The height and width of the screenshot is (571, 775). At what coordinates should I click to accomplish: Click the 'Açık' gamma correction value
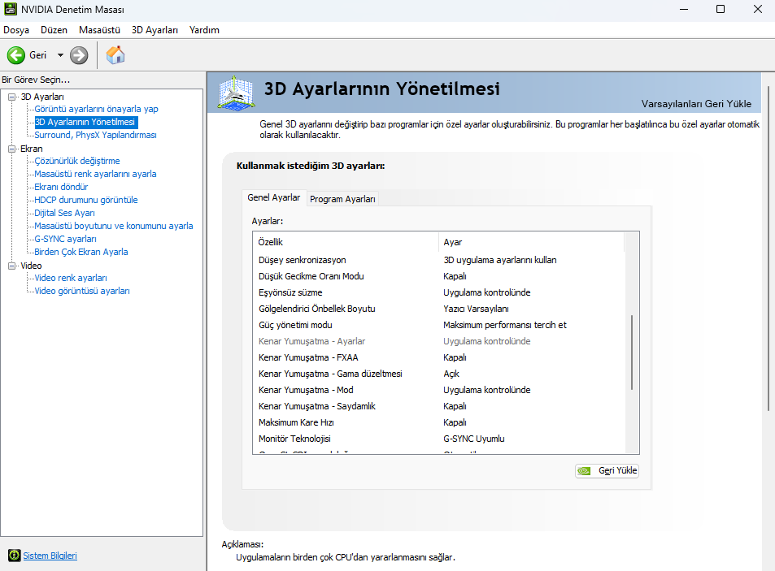[x=451, y=374]
